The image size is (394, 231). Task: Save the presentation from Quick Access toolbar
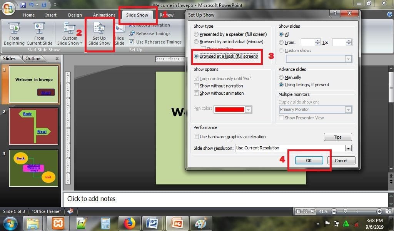click(x=23, y=5)
